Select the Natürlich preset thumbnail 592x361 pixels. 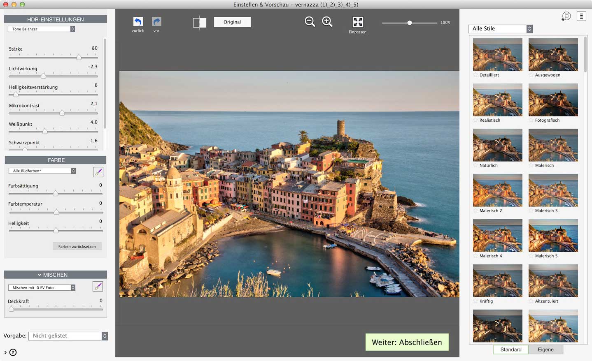pyautogui.click(x=498, y=145)
